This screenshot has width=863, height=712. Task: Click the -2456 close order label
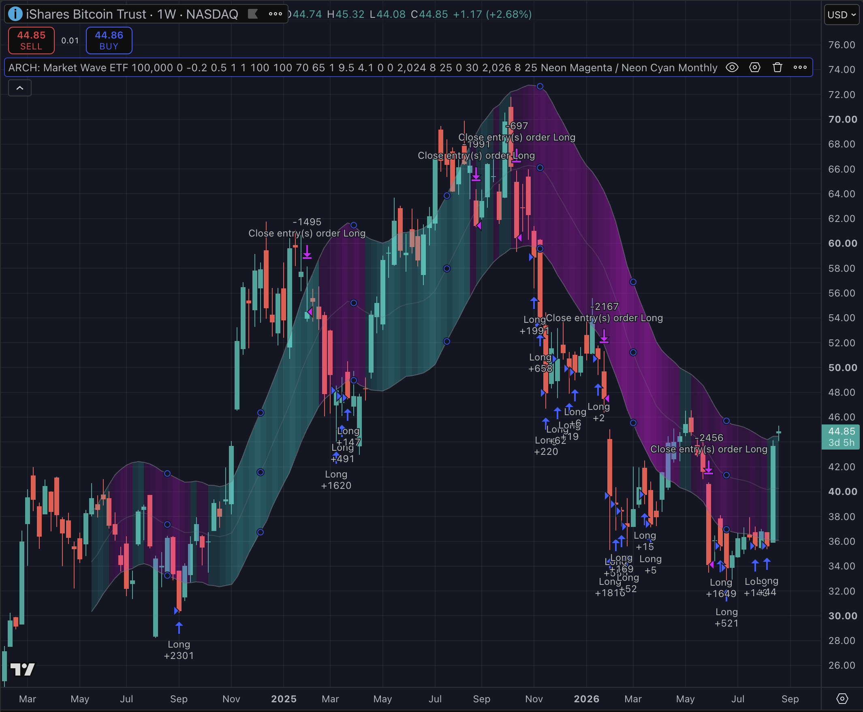coord(709,443)
